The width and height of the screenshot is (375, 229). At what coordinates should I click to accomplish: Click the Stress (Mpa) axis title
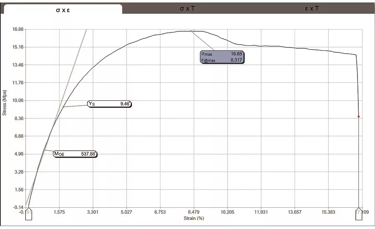(4, 103)
